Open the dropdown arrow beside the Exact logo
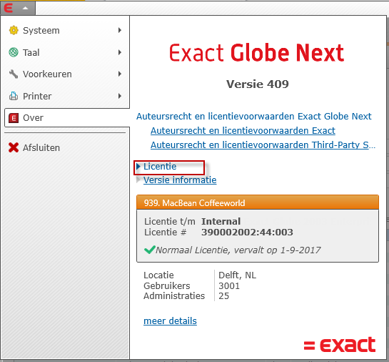Viewport: 389px width, 362px height. point(25,8)
